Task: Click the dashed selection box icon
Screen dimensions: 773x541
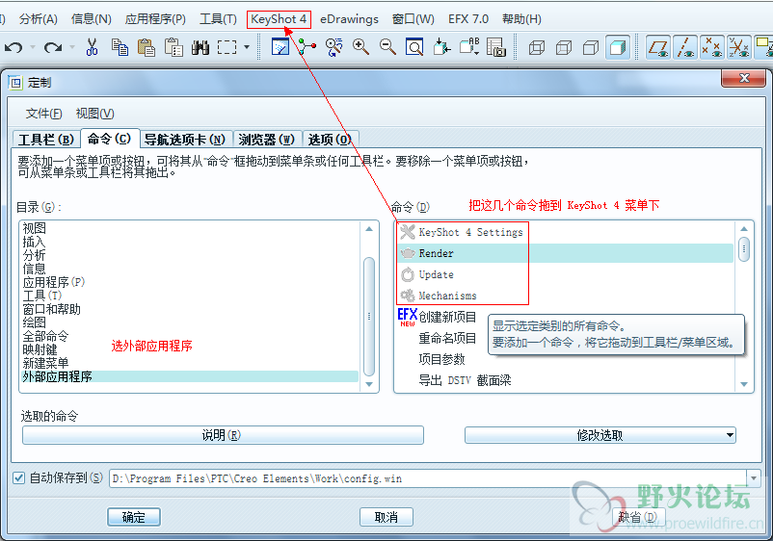Action: pos(227,47)
